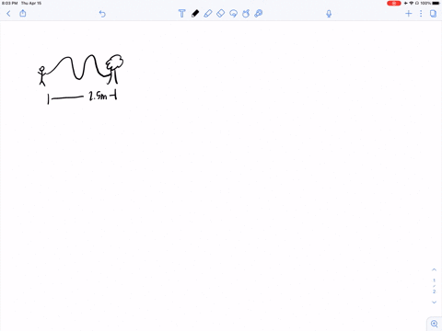This screenshot has width=442, height=331.
Task: Start audio recording with microphone
Action: tap(329, 14)
